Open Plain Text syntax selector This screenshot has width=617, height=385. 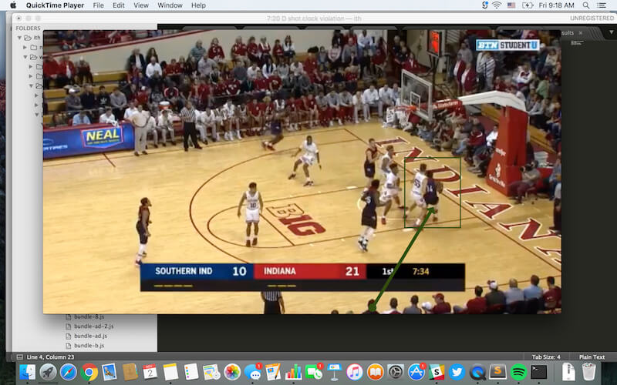point(592,357)
